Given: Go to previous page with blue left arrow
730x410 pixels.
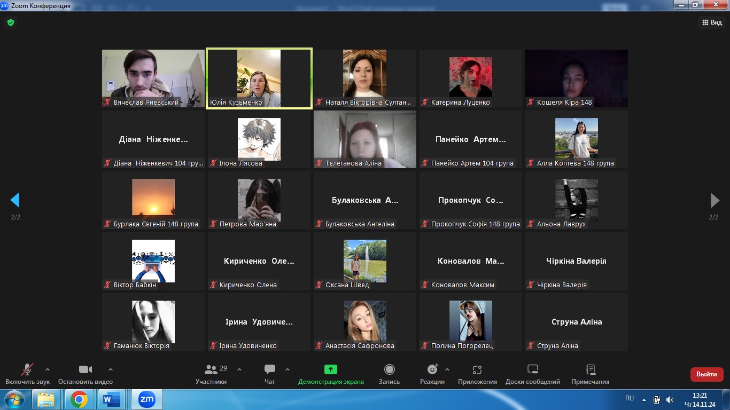Looking at the screenshot, I should [15, 200].
